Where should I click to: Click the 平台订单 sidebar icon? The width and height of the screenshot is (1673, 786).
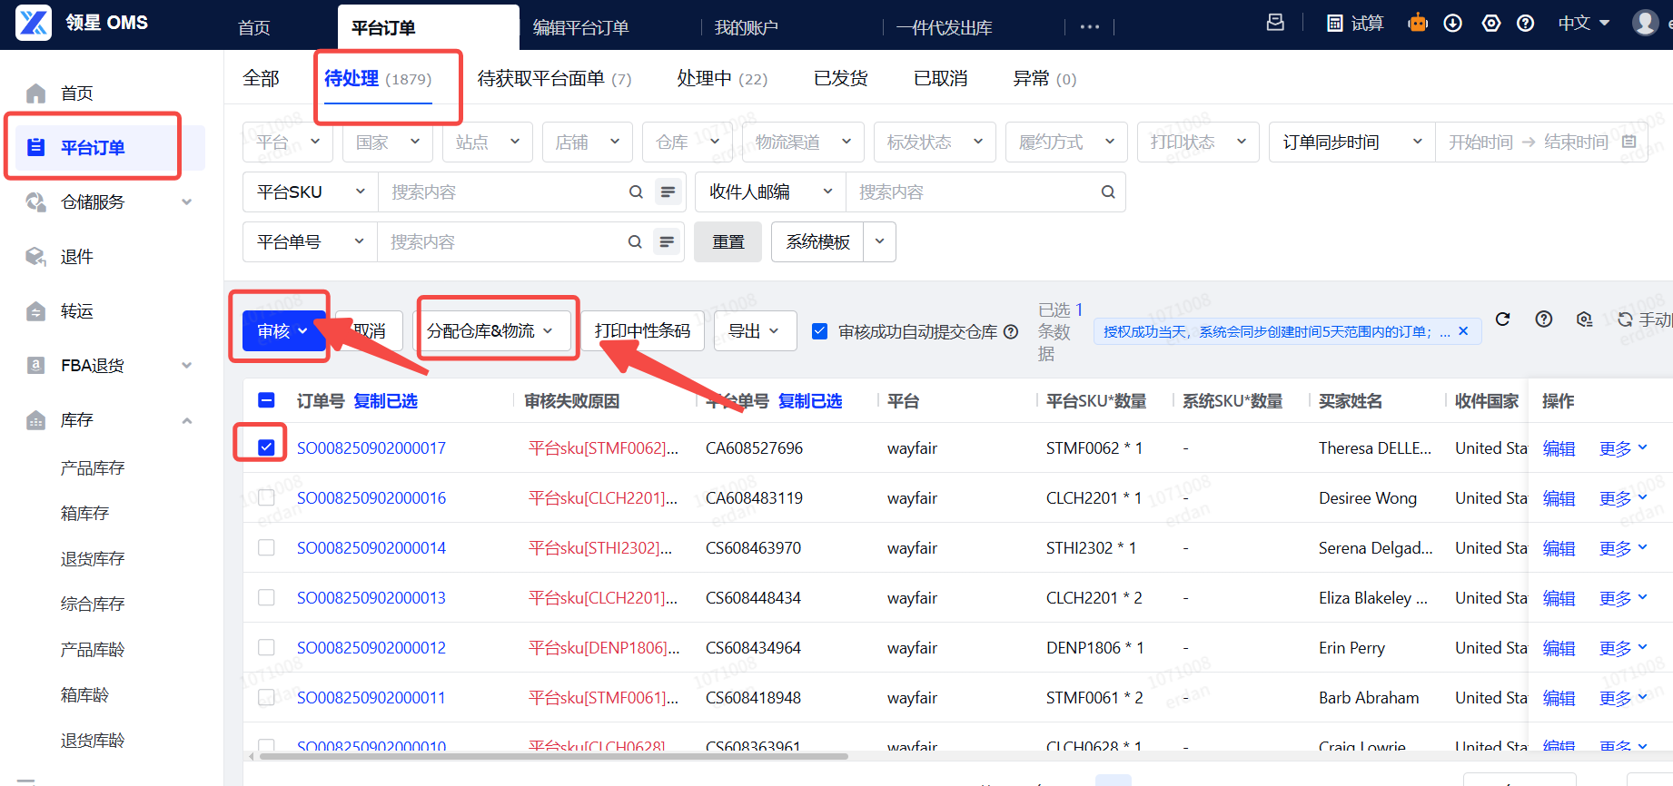tap(36, 147)
